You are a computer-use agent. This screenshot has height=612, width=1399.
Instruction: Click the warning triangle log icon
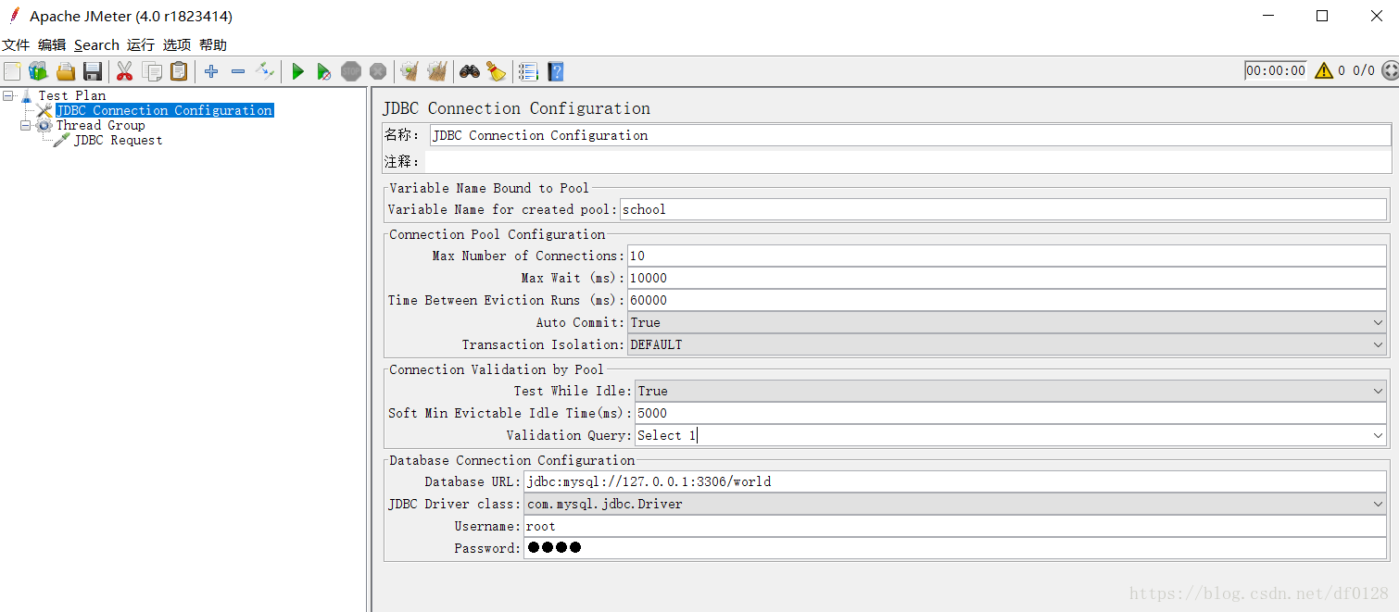[1324, 70]
